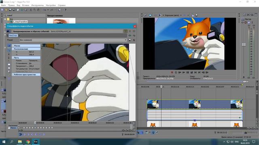The image size is (259, 145).
Task: Click Play From Start in preview transport
Action: [x=180, y=72]
